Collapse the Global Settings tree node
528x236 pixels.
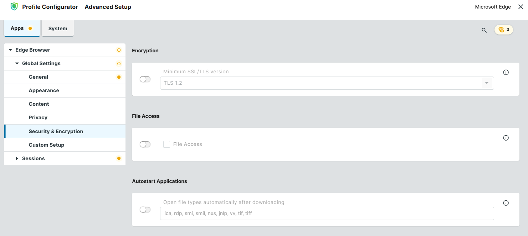coord(17,63)
